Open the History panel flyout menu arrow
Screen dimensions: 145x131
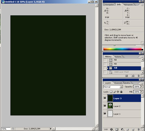(142, 57)
